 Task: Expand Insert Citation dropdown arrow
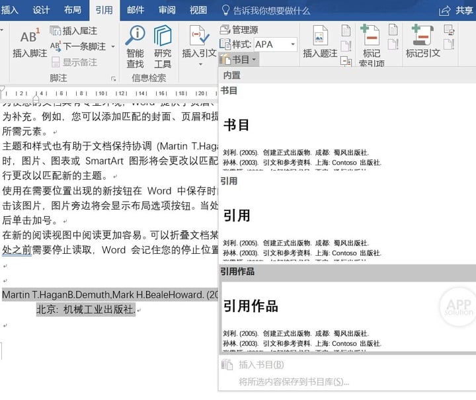pyautogui.click(x=200, y=64)
